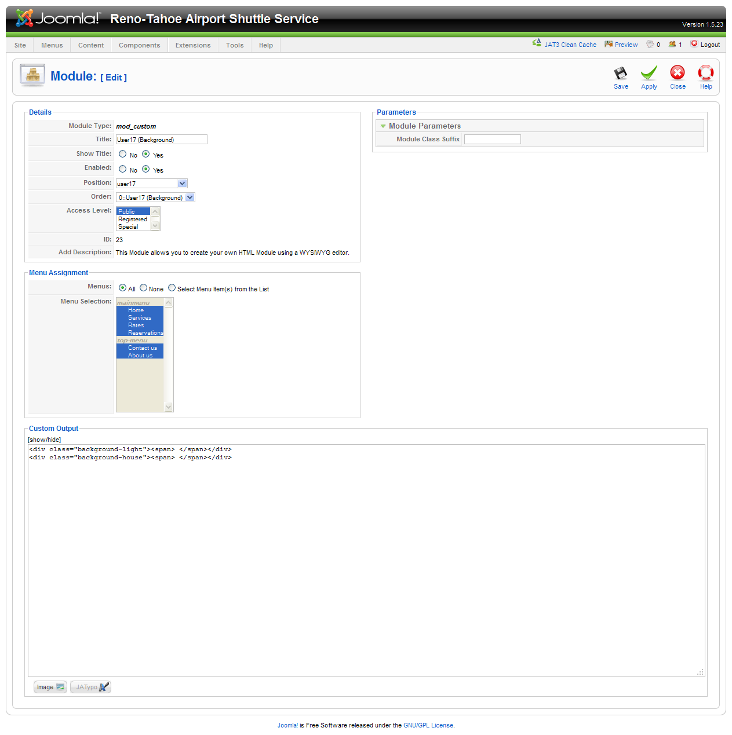
Task: Open the Position dropdown
Action: [182, 183]
